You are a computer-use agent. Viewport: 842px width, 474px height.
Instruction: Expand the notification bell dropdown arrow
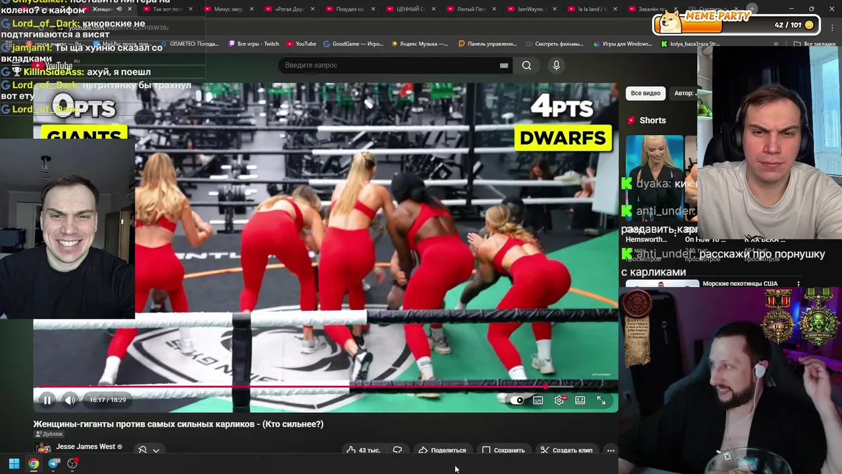(x=156, y=450)
